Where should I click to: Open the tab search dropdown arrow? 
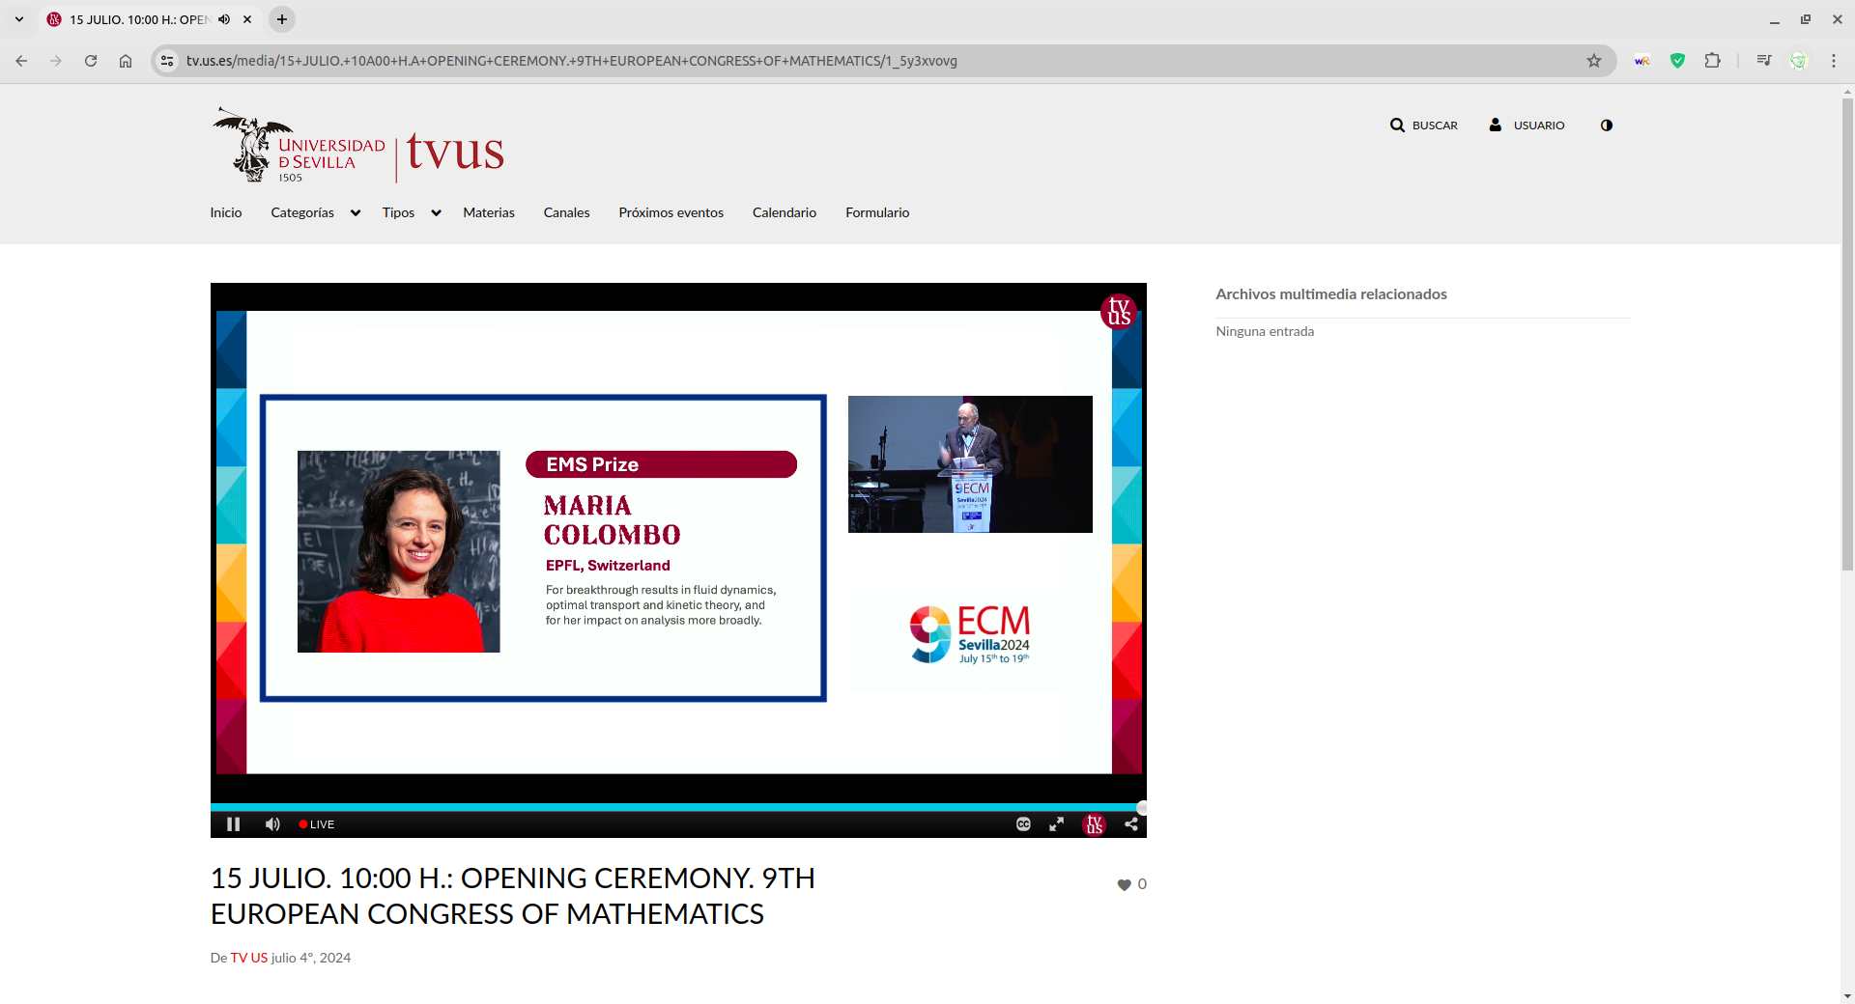19,19
